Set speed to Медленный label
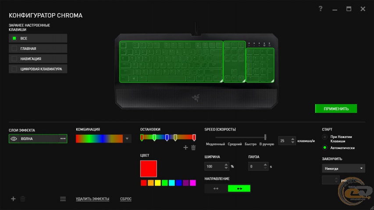Image resolution: width=374 pixels, height=210 pixels. click(x=215, y=144)
